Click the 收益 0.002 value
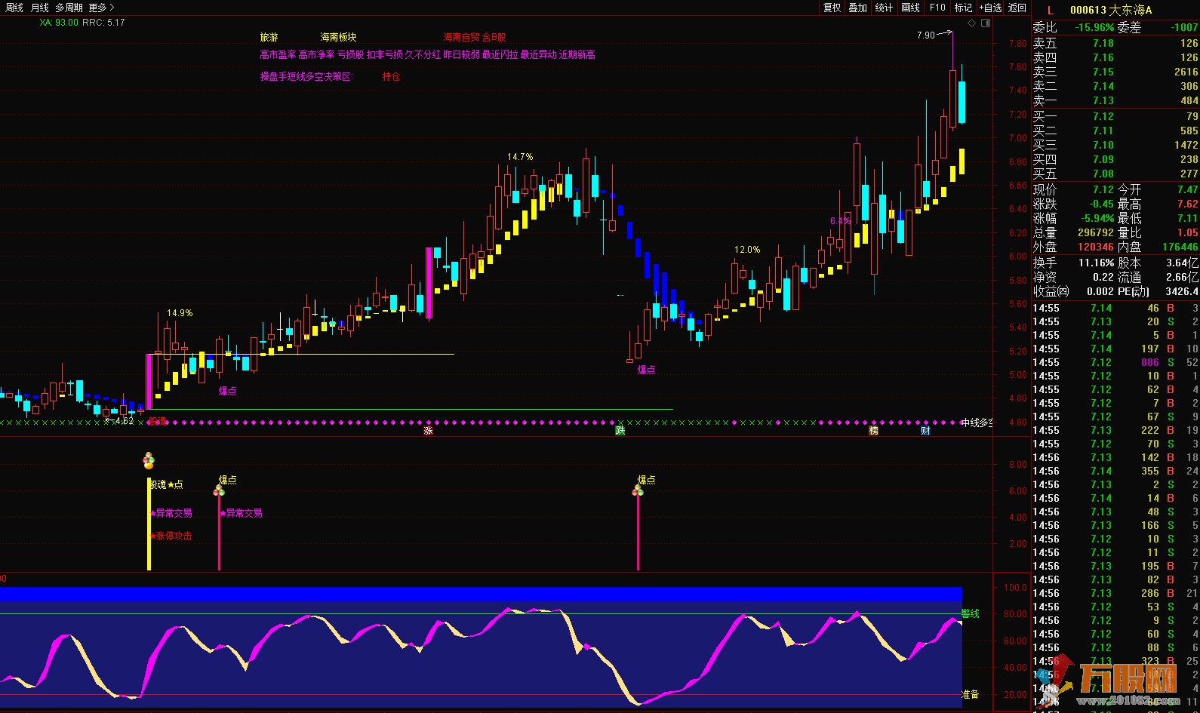This screenshot has height=713, width=1200. click(1100, 291)
